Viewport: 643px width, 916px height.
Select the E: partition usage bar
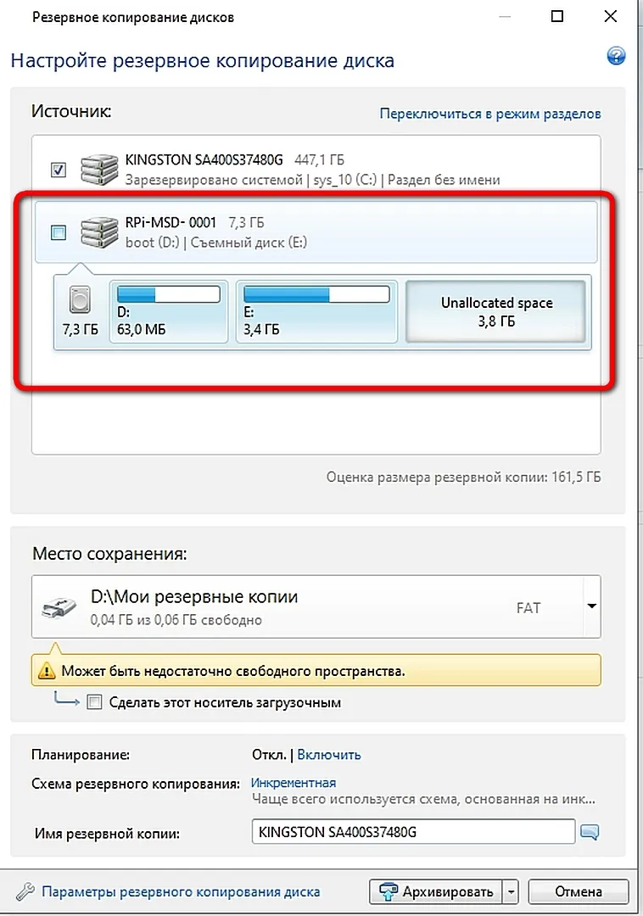(316, 294)
